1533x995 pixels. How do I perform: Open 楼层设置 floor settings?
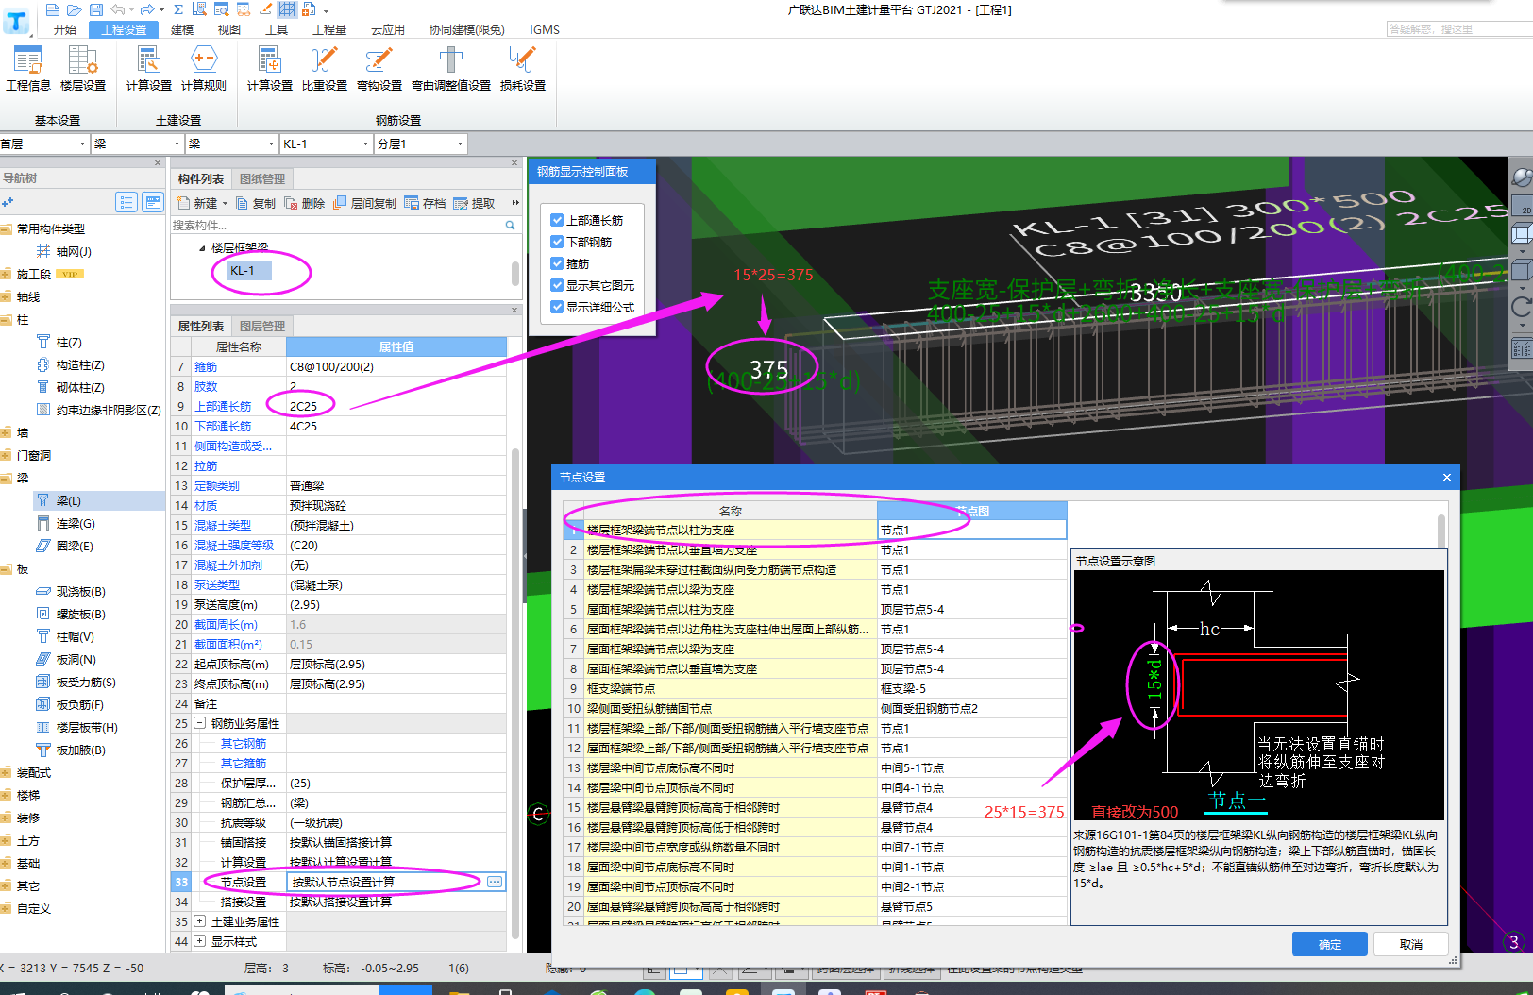coord(83,69)
